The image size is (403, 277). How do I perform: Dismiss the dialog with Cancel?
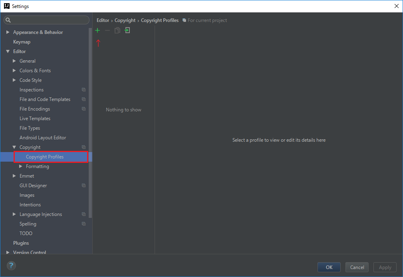tap(357, 267)
